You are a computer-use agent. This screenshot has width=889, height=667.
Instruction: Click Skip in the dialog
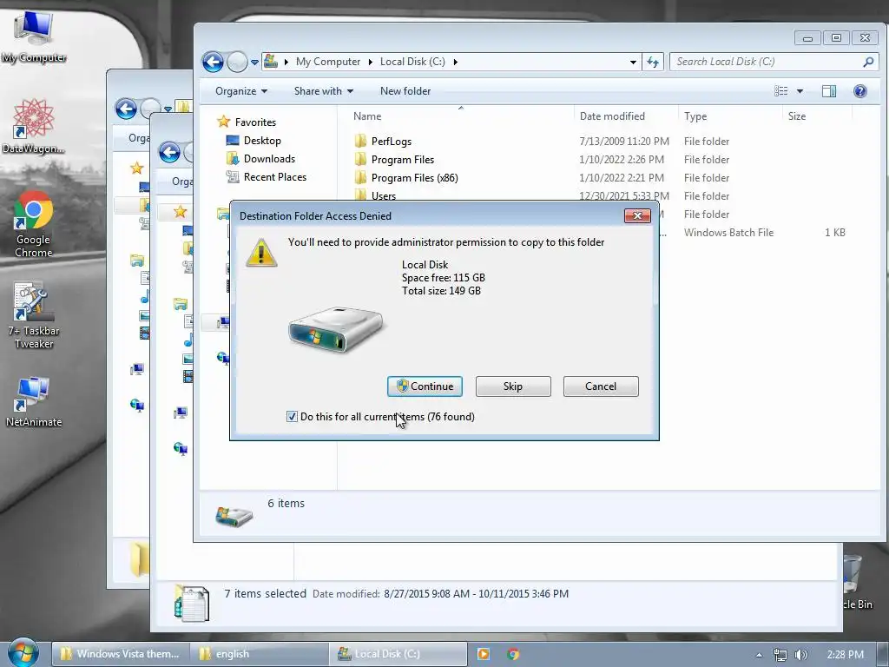click(x=513, y=386)
